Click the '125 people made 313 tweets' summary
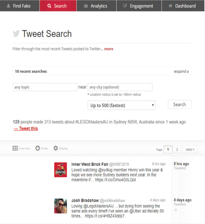The image size is (205, 224). 99,122
